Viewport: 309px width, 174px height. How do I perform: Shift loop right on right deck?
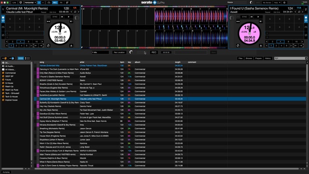(301, 45)
